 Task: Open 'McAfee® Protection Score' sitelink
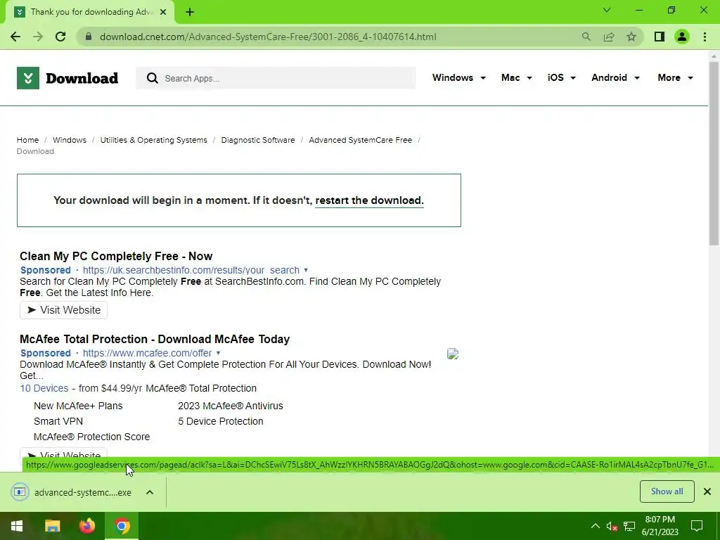(92, 437)
